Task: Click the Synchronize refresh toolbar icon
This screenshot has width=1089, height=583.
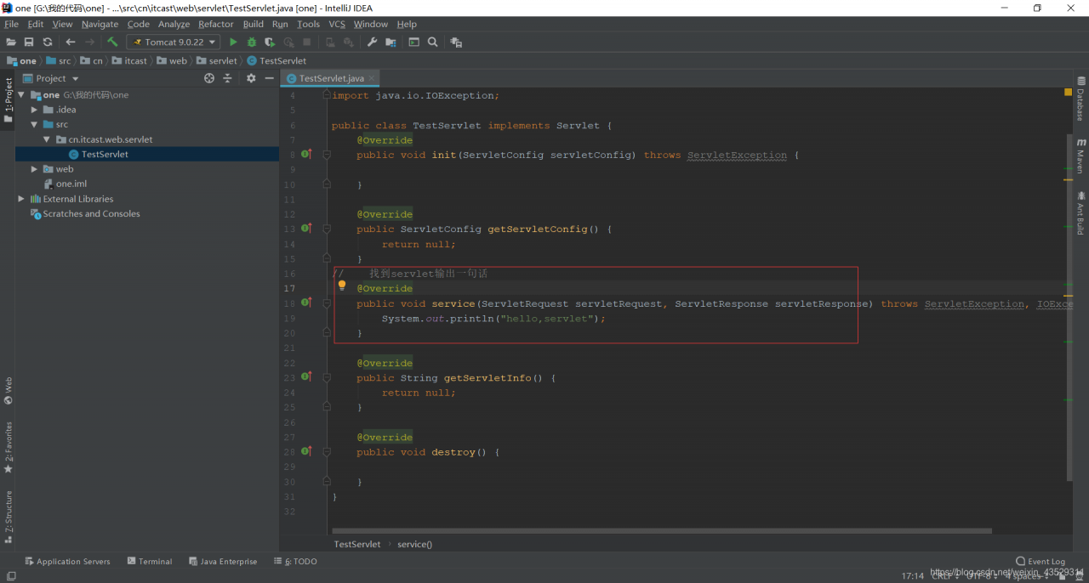Action: [48, 42]
